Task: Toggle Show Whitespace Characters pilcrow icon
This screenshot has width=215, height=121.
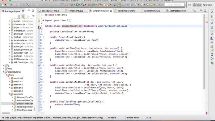Action: pyautogui.click(x=131, y=5)
